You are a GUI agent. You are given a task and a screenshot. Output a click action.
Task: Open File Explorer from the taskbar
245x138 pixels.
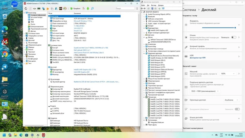15,135
